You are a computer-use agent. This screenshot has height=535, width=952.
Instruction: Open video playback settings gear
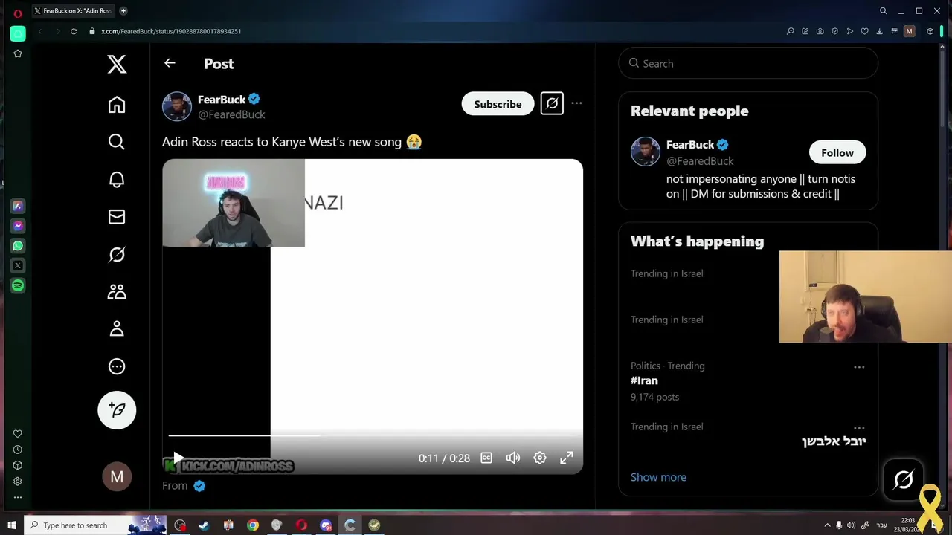540,458
